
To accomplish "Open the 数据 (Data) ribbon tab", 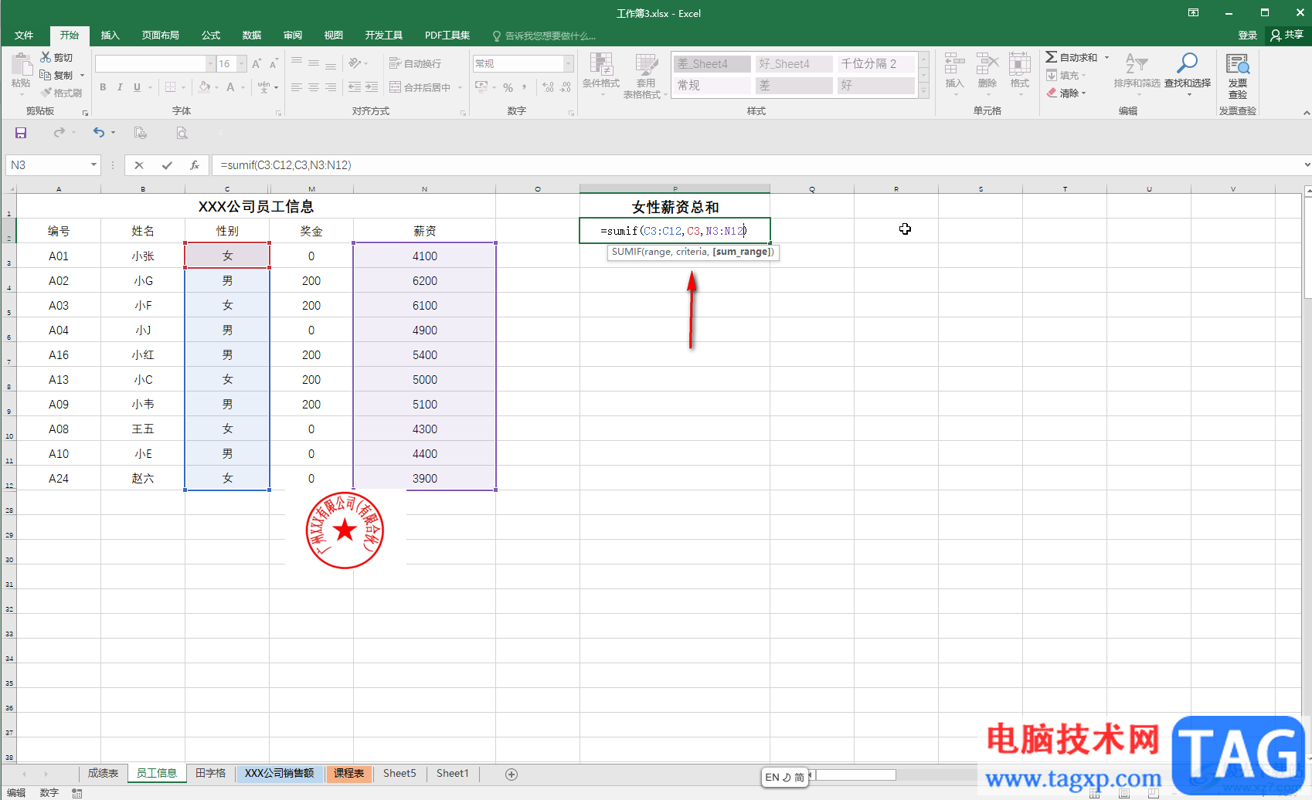I will 251,36.
